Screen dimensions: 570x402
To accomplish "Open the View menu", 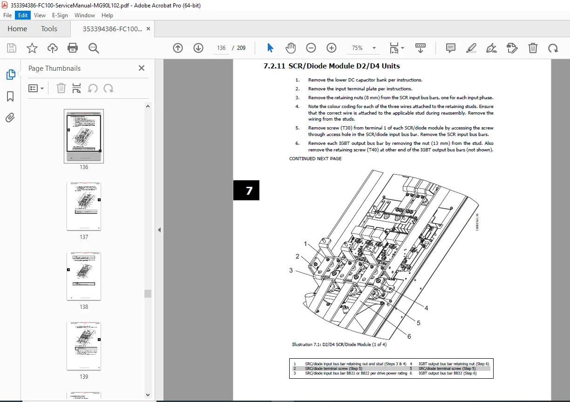I will (x=40, y=15).
